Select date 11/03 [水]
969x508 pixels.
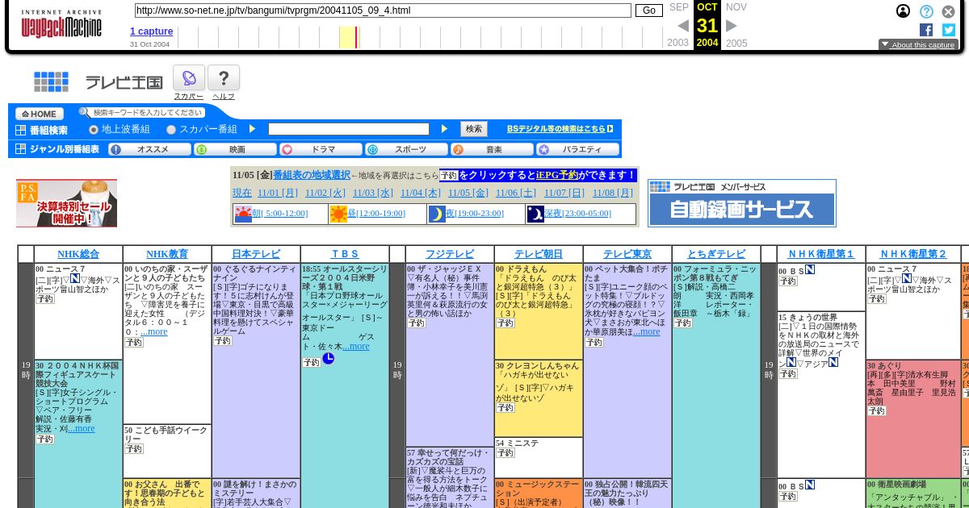pyautogui.click(x=373, y=193)
